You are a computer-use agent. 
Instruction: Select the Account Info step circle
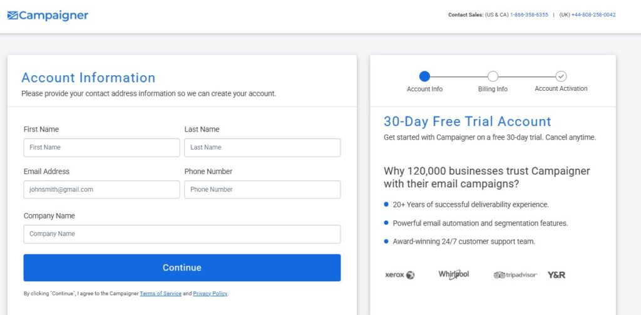(425, 76)
